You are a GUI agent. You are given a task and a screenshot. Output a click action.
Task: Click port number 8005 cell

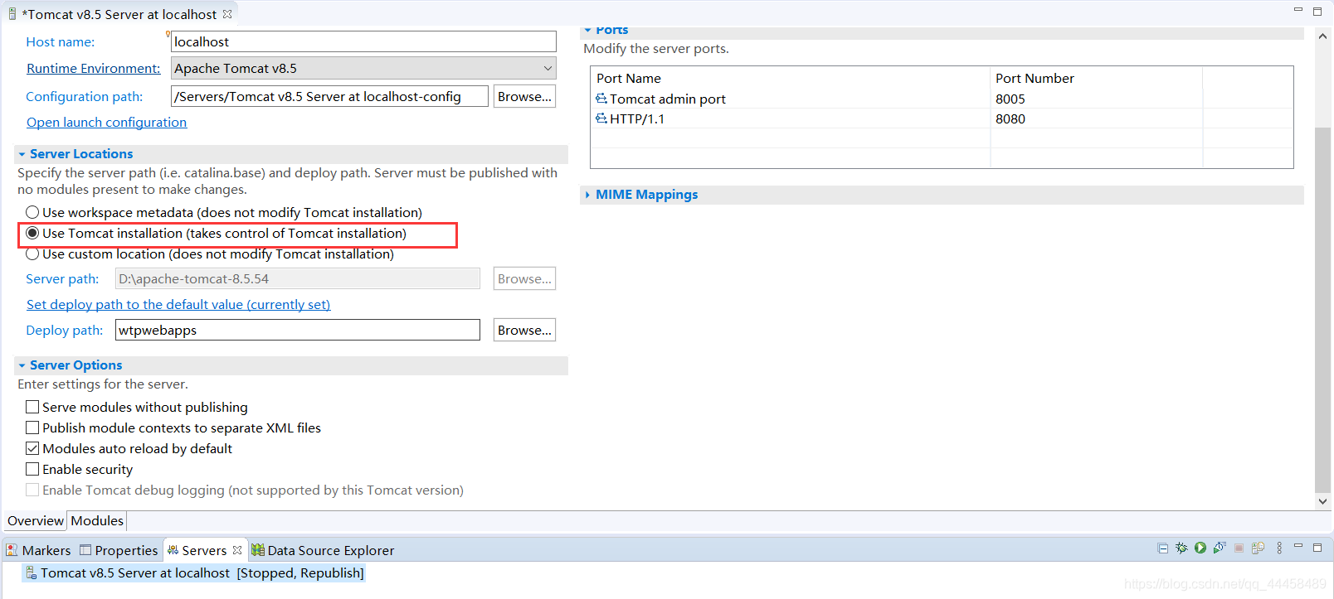tap(1095, 99)
